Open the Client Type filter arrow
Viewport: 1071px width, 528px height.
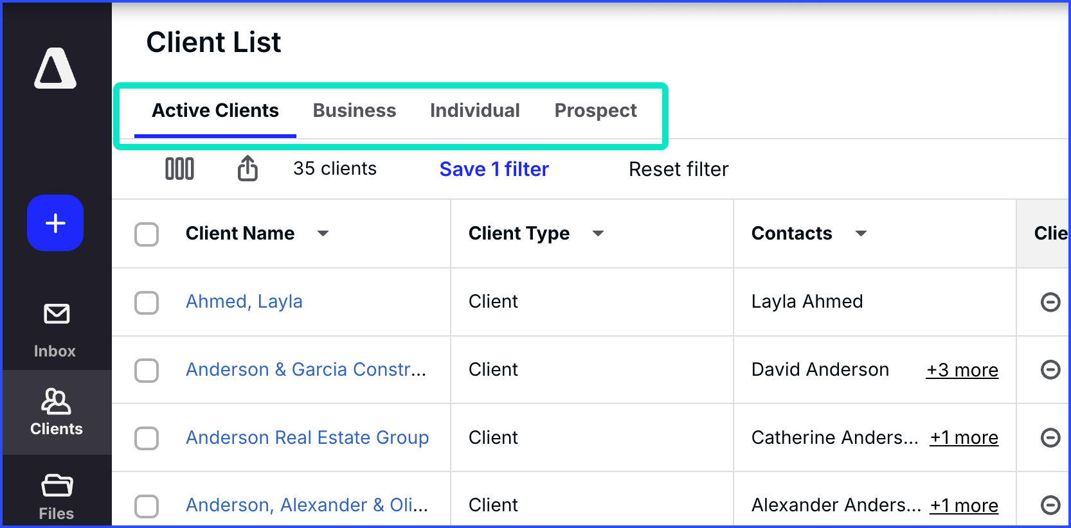598,234
